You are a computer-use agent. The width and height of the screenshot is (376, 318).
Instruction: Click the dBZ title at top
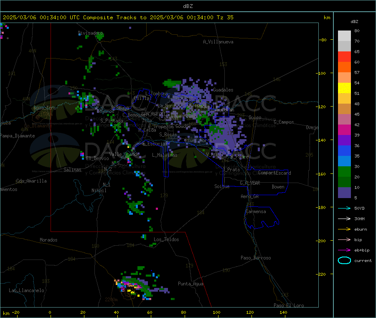(188, 6)
